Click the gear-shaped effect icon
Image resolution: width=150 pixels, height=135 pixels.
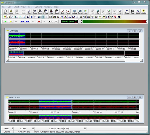click(31, 17)
